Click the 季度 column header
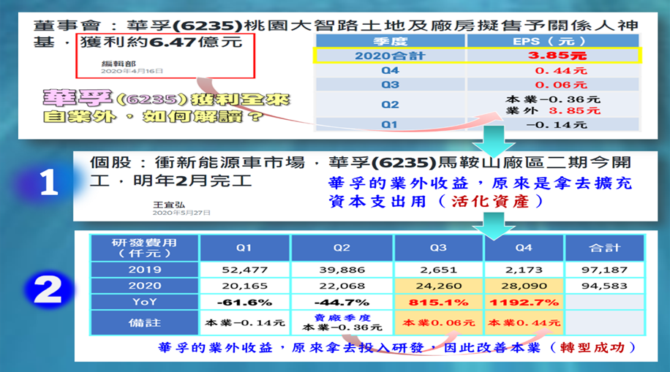Viewport: 670px width, 372px height. pos(389,41)
